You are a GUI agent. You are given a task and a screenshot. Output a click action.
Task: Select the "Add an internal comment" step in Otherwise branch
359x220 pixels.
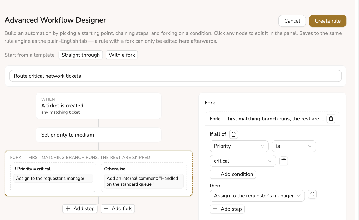coord(144,181)
